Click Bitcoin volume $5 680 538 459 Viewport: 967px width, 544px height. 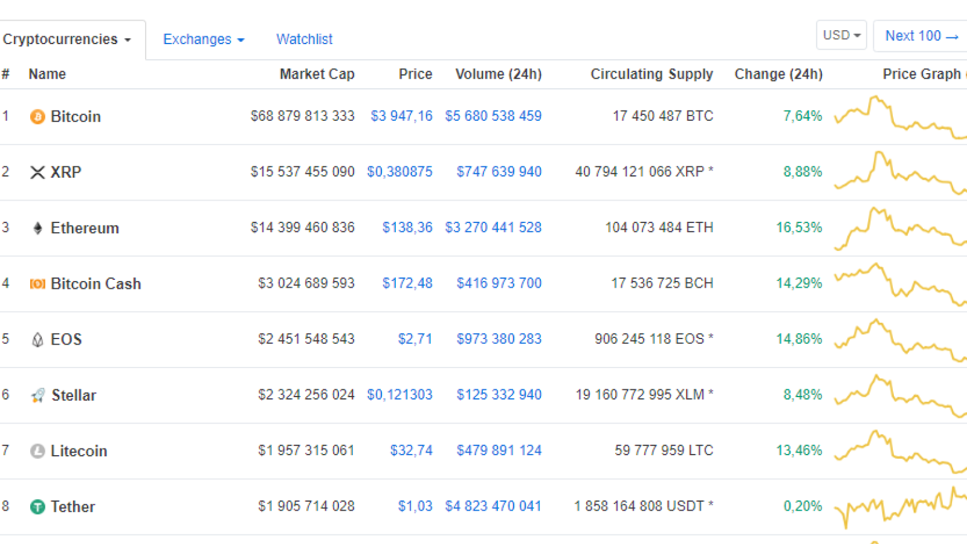(x=493, y=116)
